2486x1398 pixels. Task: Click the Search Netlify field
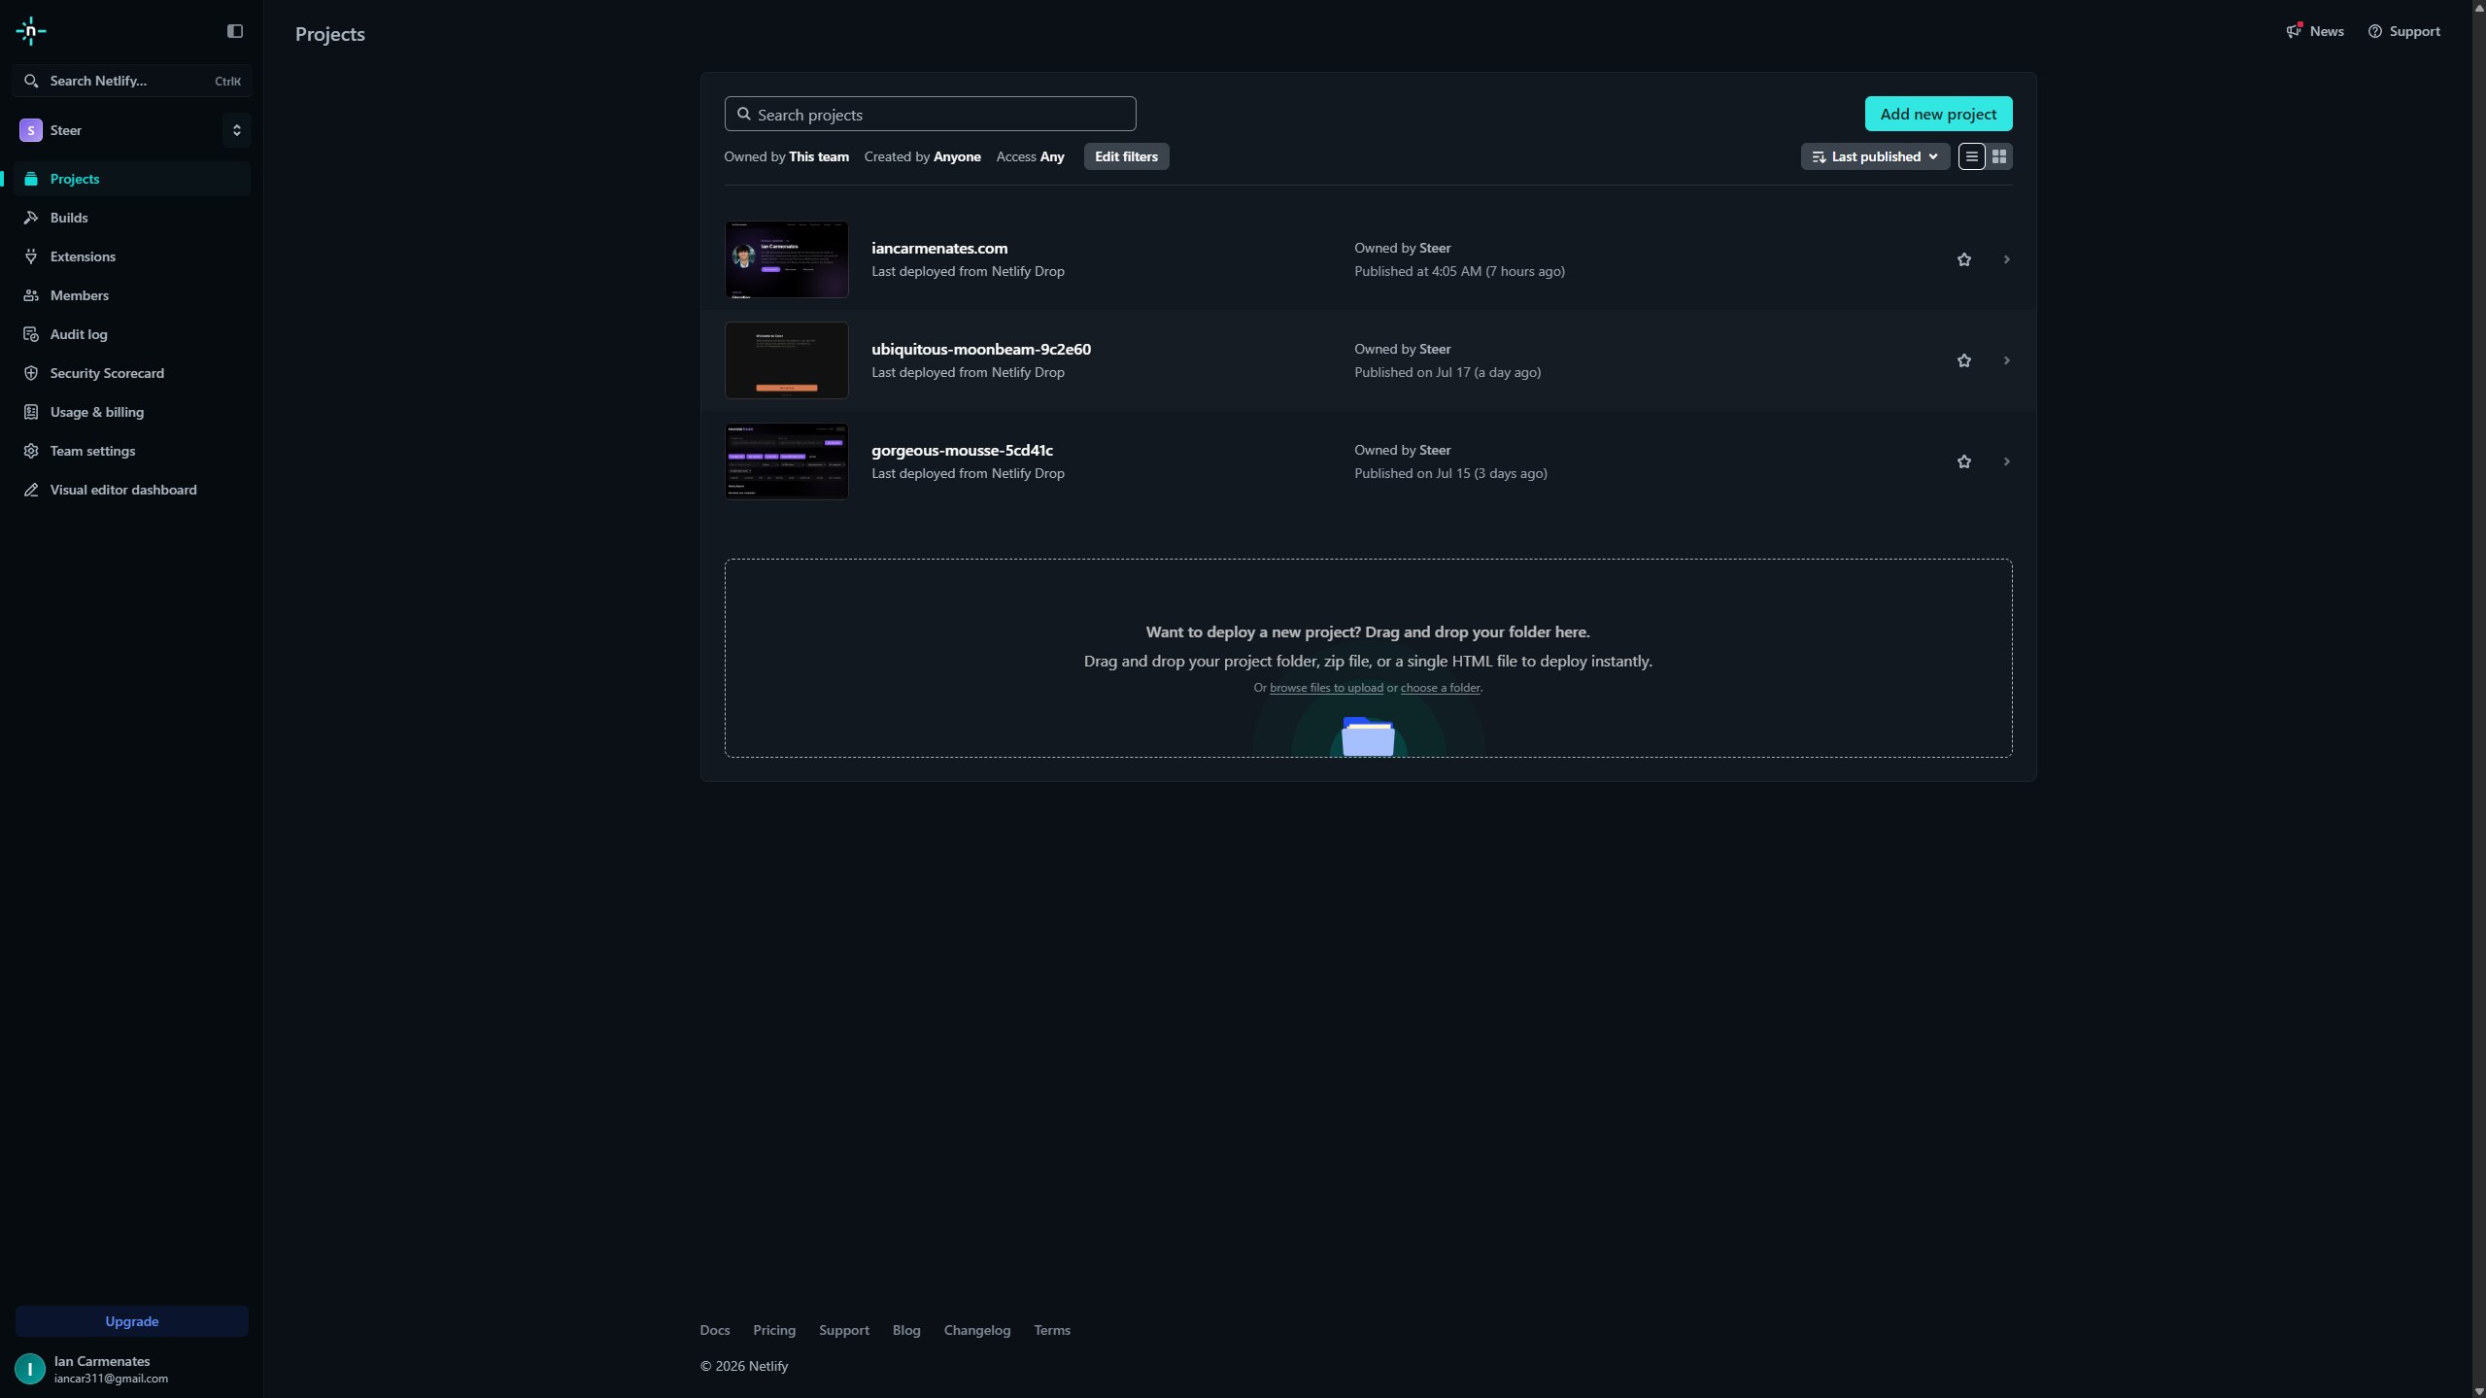[132, 81]
